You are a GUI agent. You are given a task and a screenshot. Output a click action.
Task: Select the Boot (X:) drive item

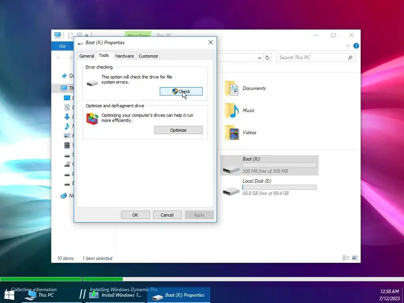[269, 165]
